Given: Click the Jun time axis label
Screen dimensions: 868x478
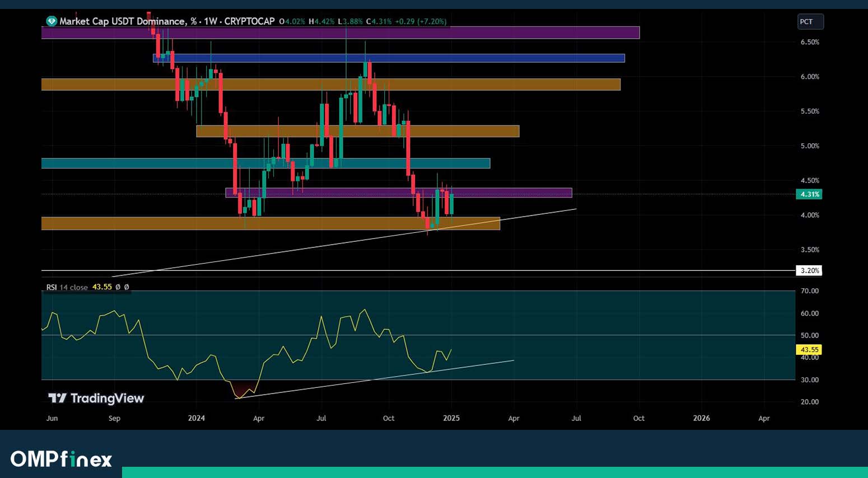Looking at the screenshot, I should pos(52,418).
